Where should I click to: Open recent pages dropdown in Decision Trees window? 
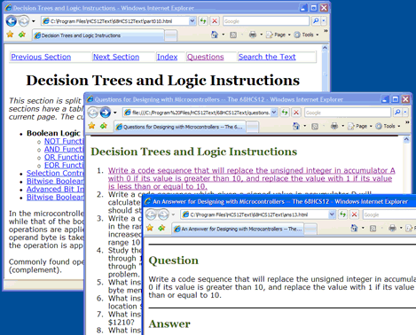pos(33,21)
